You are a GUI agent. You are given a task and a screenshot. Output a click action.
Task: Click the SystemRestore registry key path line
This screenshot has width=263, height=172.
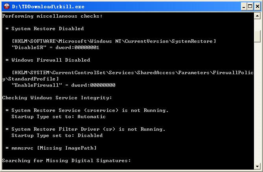[x=114, y=41]
